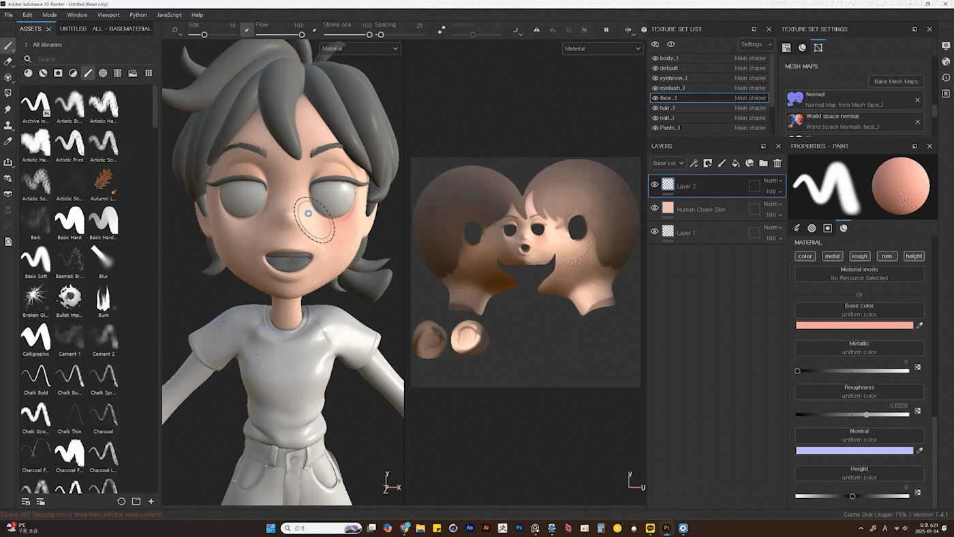The width and height of the screenshot is (954, 537).
Task: Add a paint layer in Layers panel
Action: [x=722, y=163]
